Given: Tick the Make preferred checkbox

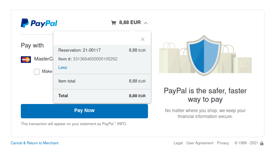Looking at the screenshot, I should coord(37,72).
